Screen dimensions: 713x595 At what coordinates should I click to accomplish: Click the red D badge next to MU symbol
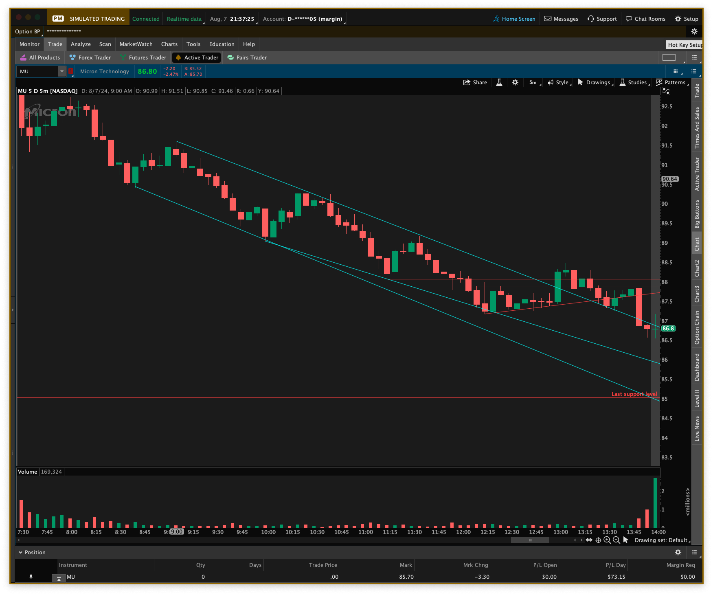(x=70, y=71)
